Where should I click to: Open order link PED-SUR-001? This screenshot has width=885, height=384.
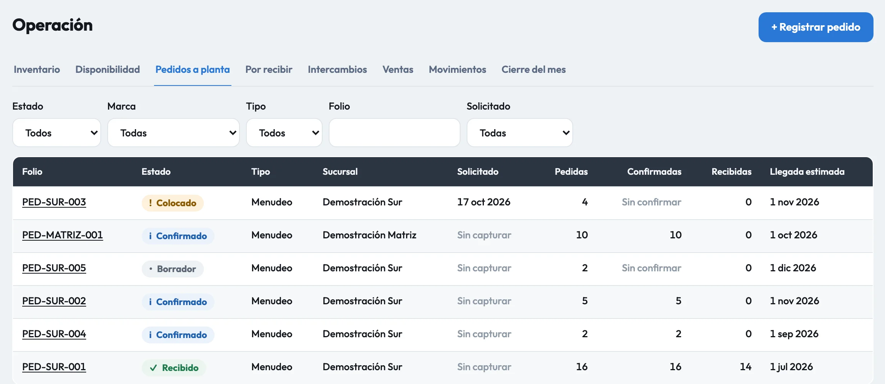point(54,367)
